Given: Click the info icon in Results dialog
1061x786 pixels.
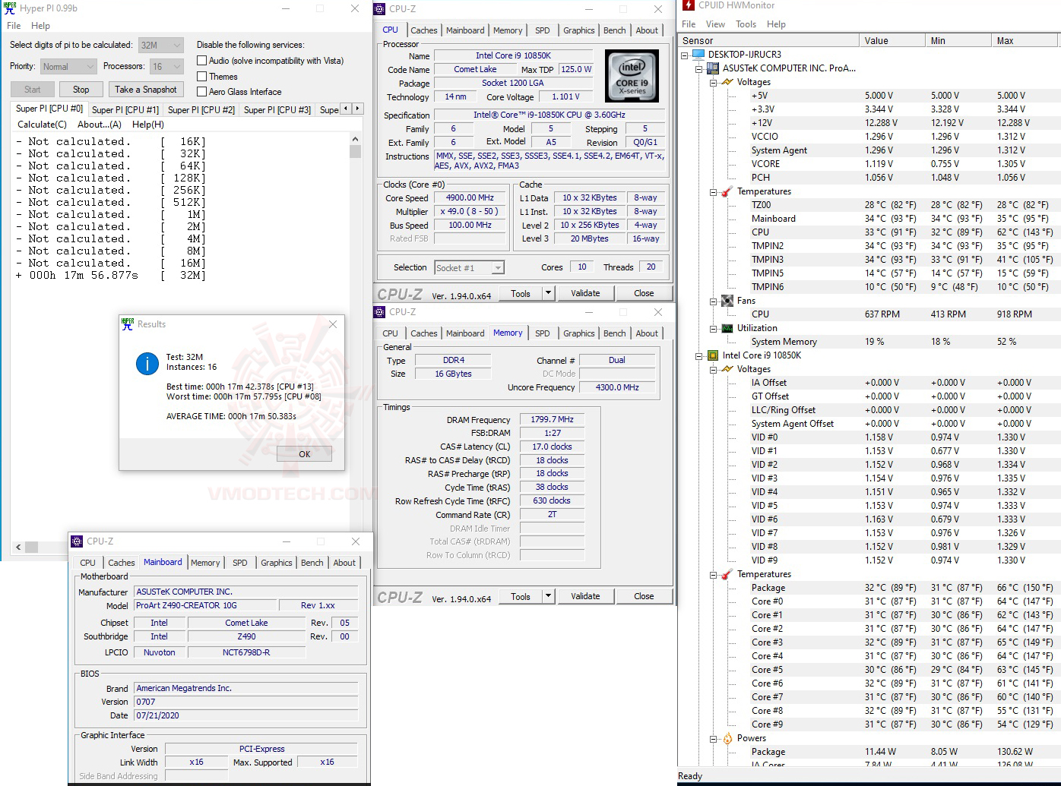Looking at the screenshot, I should 147,364.
